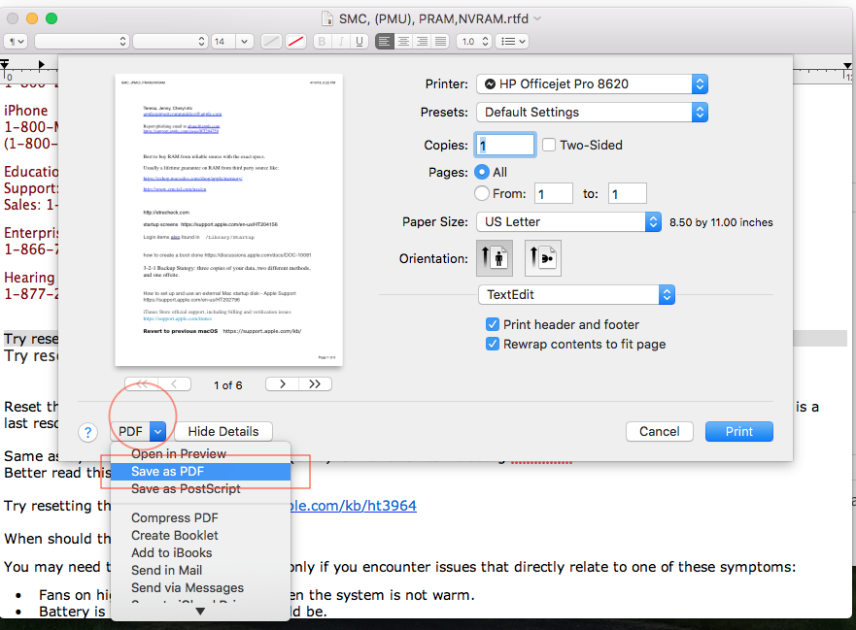856x630 pixels.
Task: Open the font size 14 dropdown arrow
Action: pyautogui.click(x=244, y=42)
